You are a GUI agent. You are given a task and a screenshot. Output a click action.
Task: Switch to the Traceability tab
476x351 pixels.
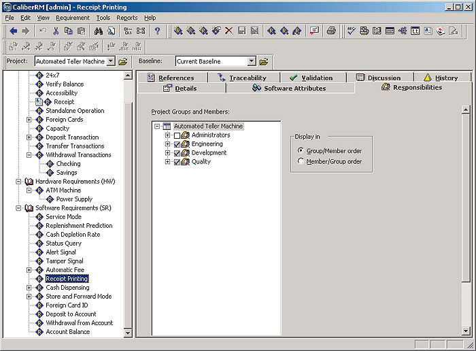pyautogui.click(x=242, y=78)
